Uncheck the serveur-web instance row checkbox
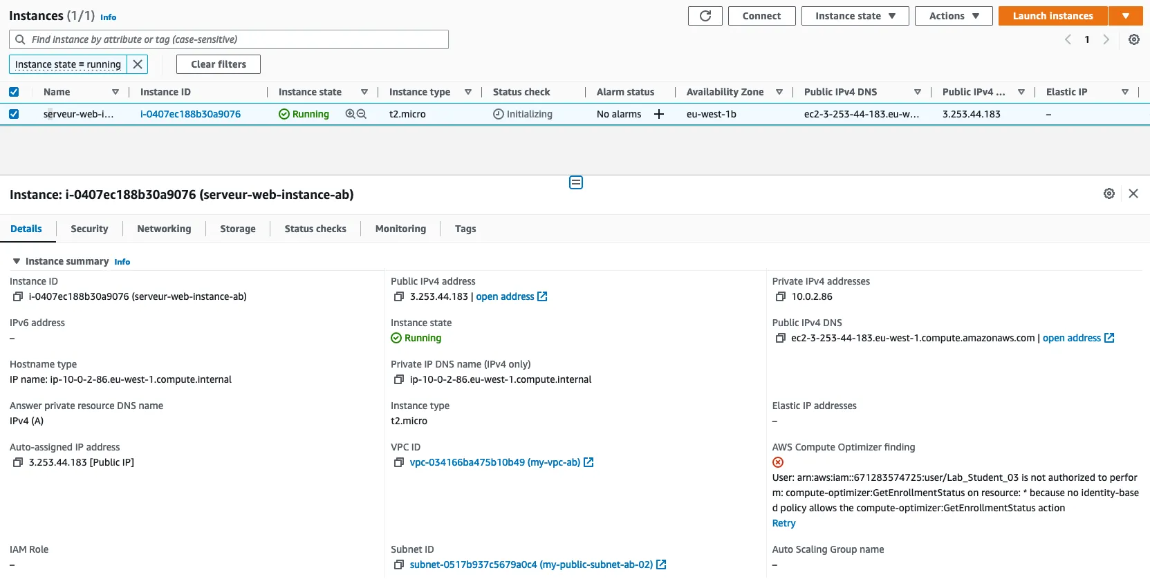The height and width of the screenshot is (579, 1150). tap(14, 114)
